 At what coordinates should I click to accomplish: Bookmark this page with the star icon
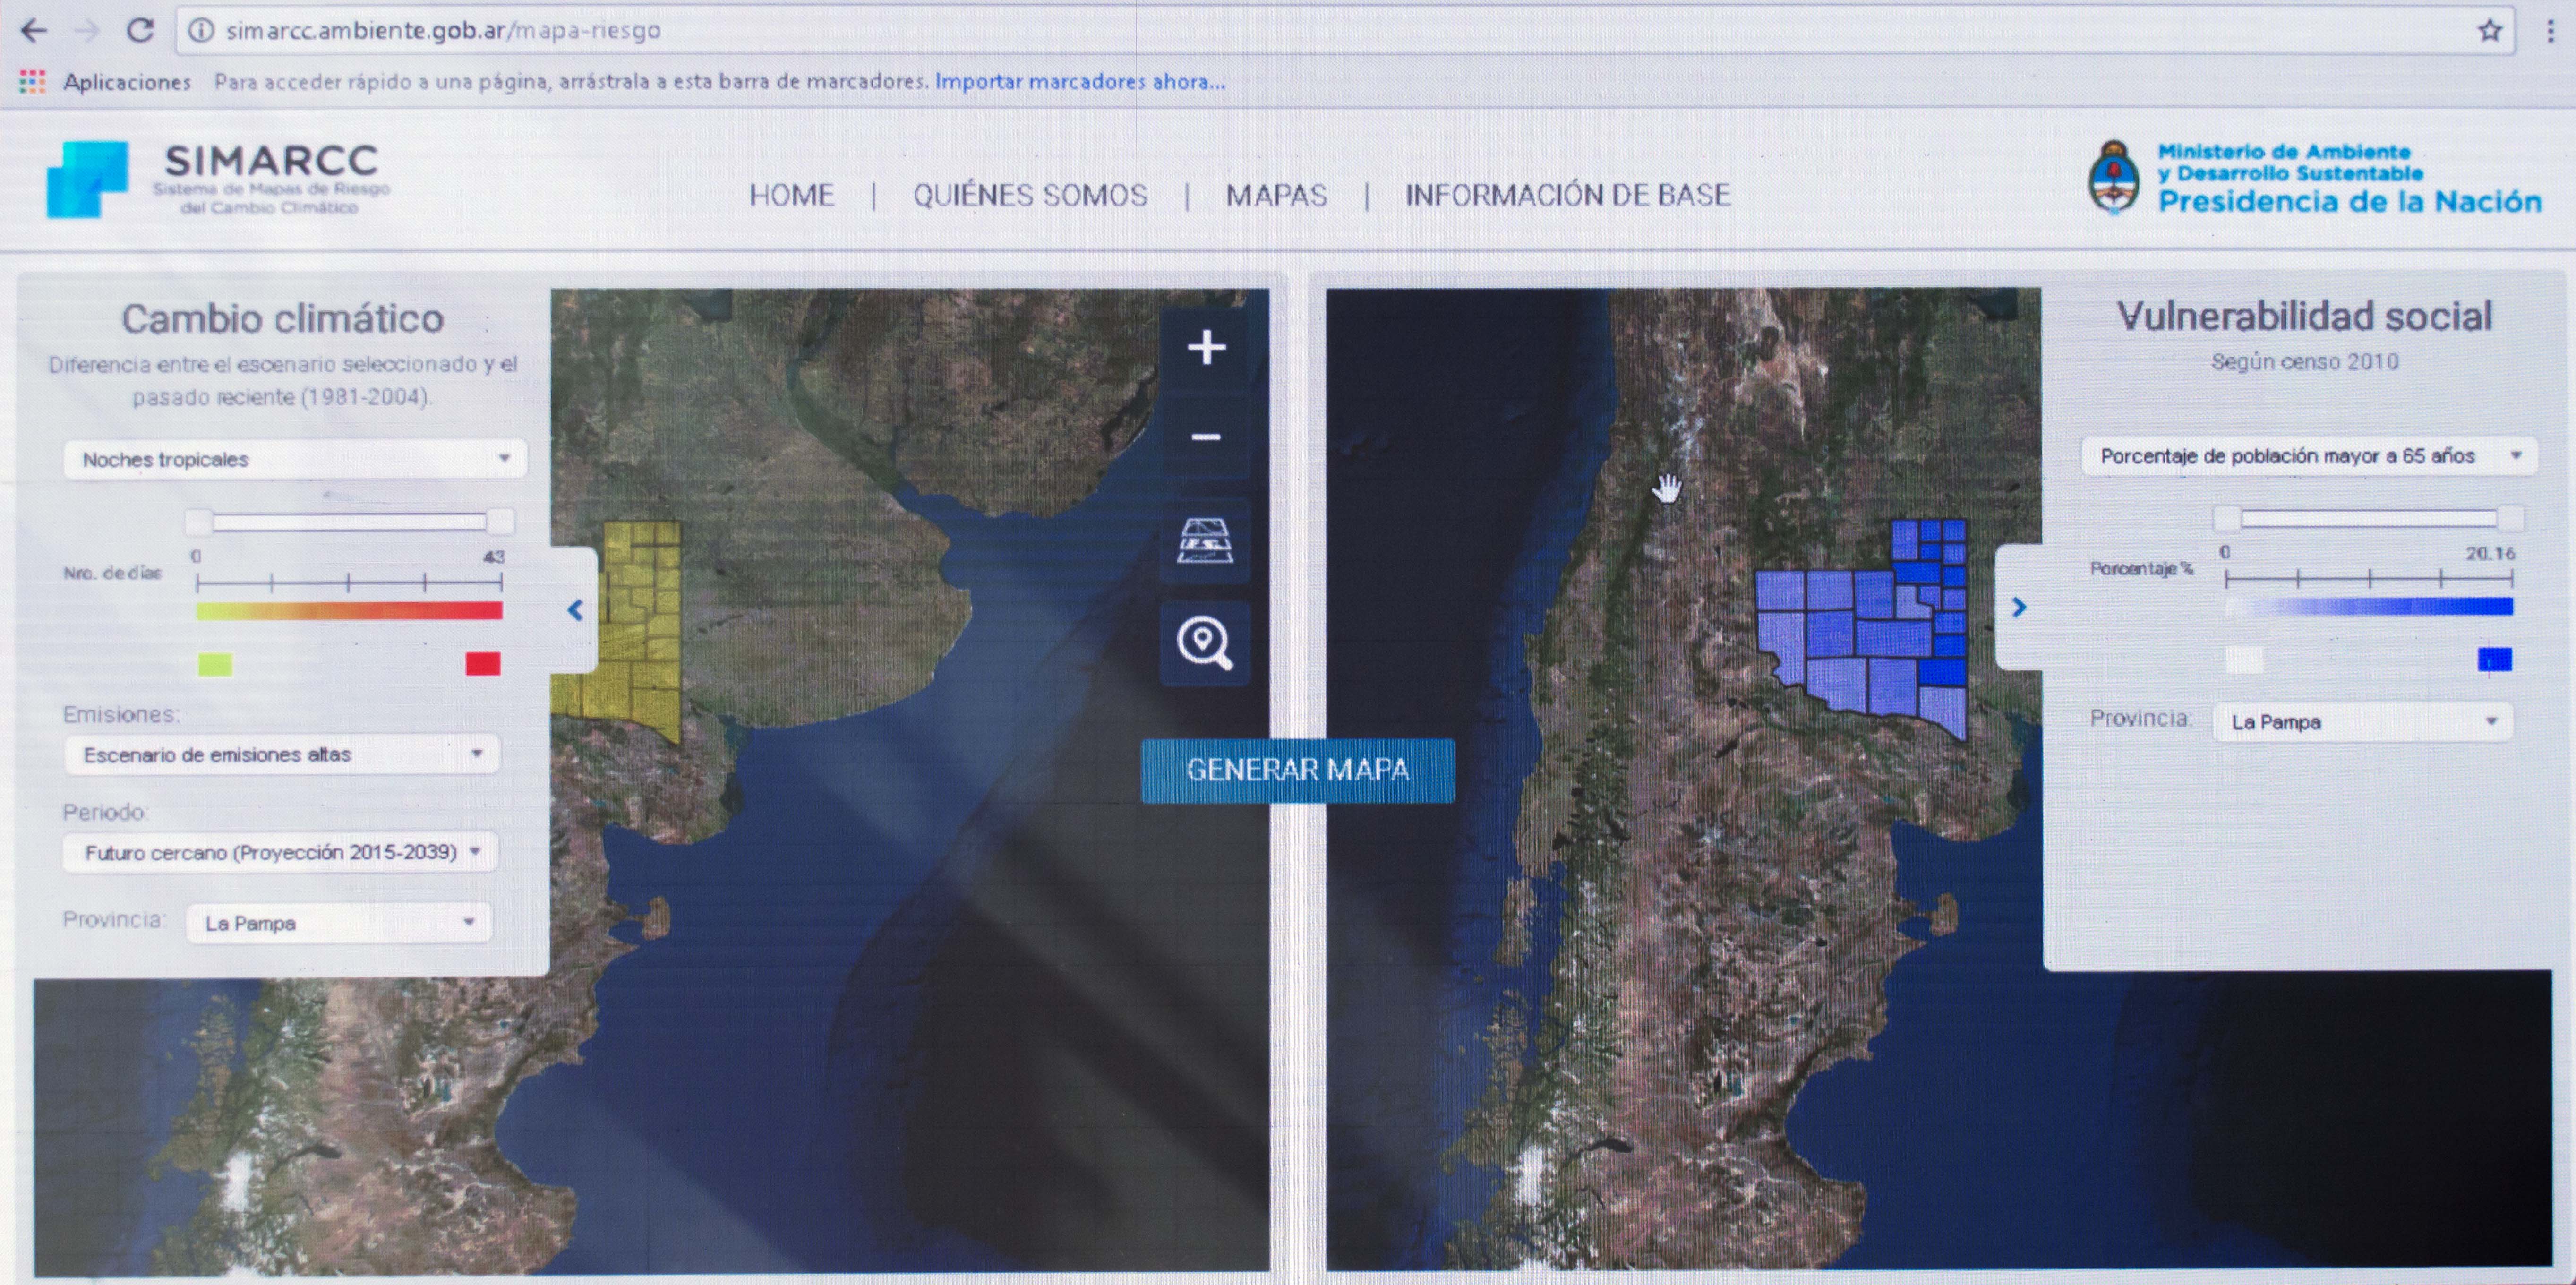pyautogui.click(x=2490, y=31)
